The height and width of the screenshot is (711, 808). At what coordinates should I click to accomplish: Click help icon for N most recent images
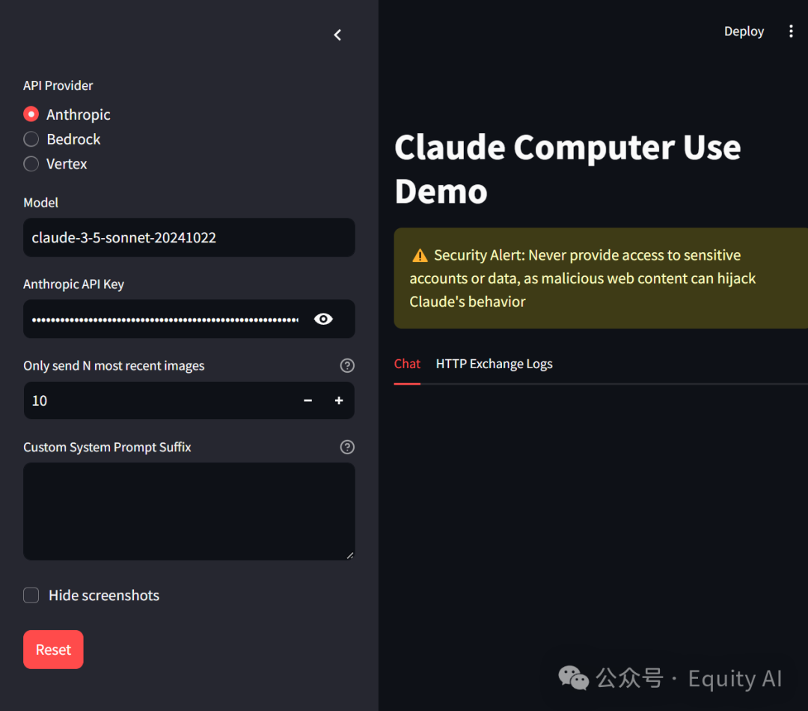click(347, 366)
